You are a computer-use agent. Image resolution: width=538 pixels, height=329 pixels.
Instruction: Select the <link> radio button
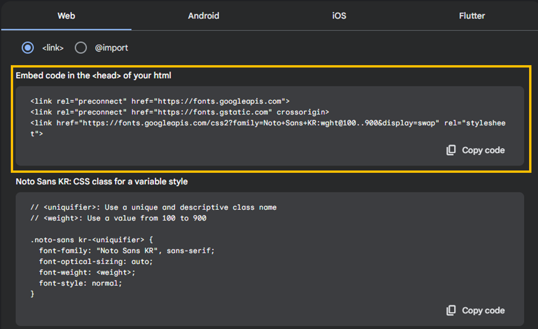pos(28,48)
